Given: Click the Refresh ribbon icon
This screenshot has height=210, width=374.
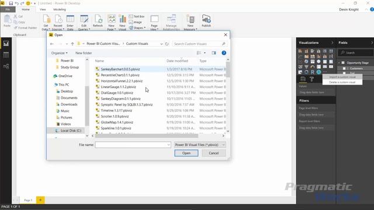Looking at the screenshot, I should click(x=98, y=21).
